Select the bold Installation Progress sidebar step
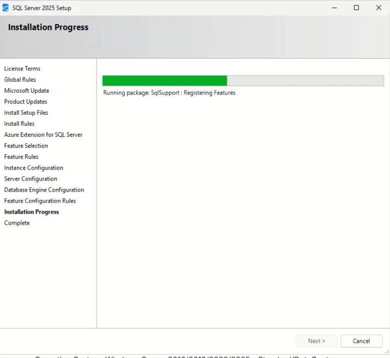The width and height of the screenshot is (390, 358). [x=32, y=212]
